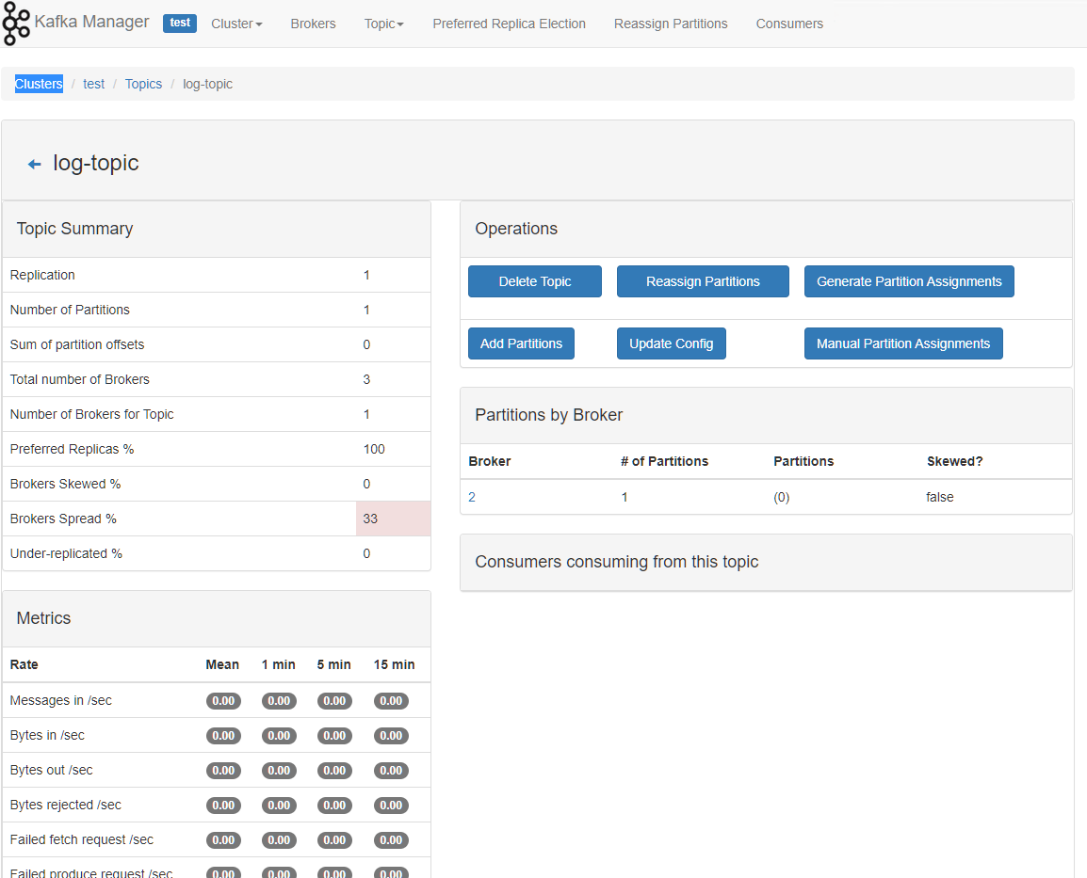Click the Failed fetch request /sec label
This screenshot has height=878, width=1087.
point(82,840)
